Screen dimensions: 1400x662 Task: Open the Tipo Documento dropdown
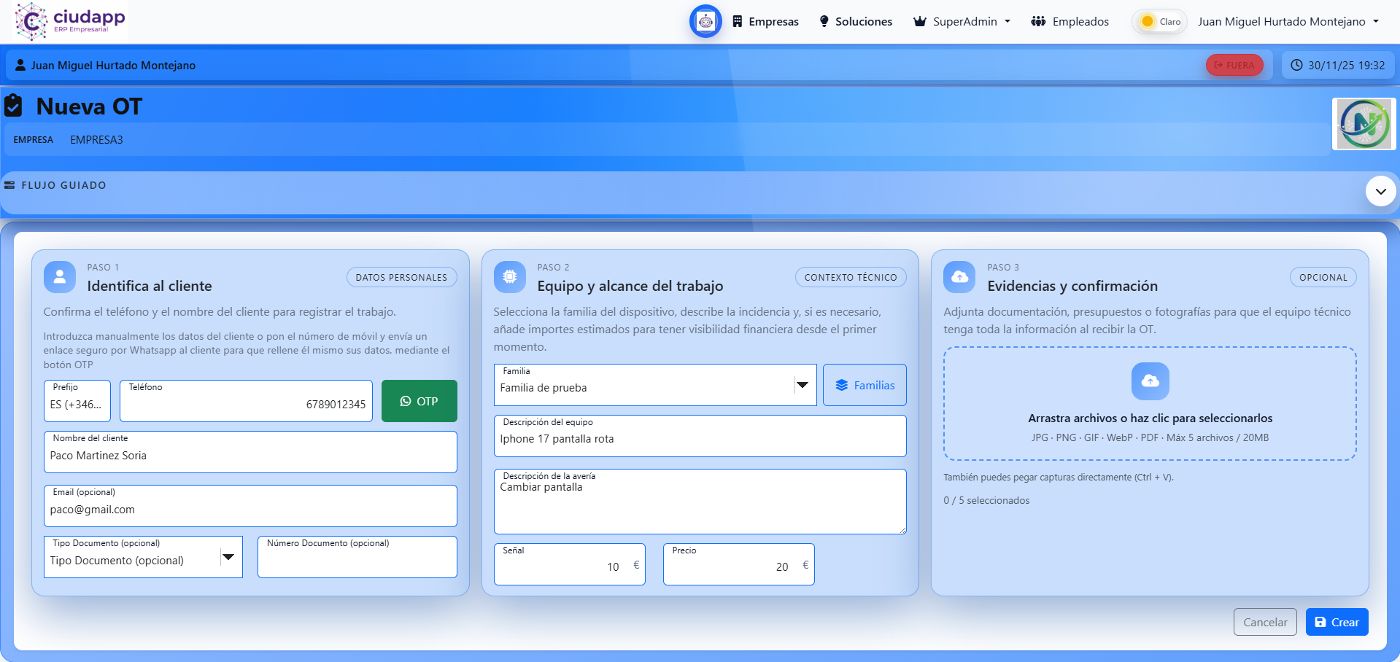point(227,557)
